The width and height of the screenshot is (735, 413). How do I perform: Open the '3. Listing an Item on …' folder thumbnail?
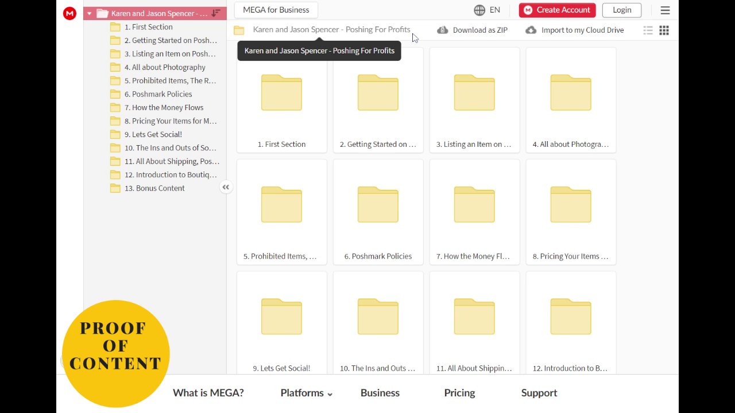tap(475, 100)
